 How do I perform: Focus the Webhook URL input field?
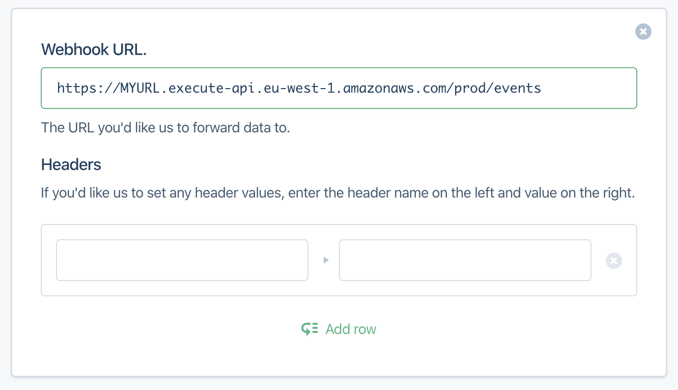click(x=339, y=88)
